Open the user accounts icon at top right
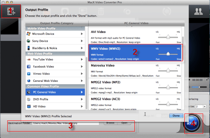 (198, 11)
